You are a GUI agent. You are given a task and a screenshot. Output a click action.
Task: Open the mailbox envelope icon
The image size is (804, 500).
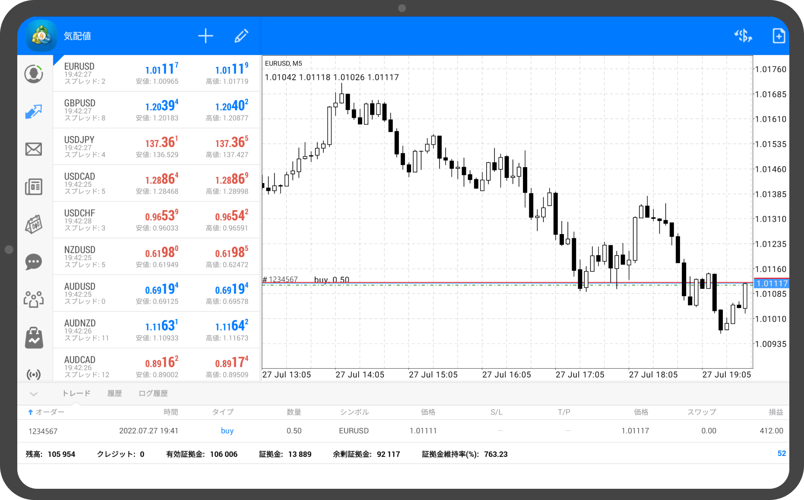34,149
